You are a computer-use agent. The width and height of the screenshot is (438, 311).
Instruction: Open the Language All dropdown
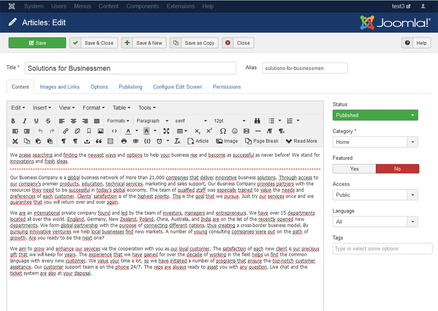pos(375,222)
